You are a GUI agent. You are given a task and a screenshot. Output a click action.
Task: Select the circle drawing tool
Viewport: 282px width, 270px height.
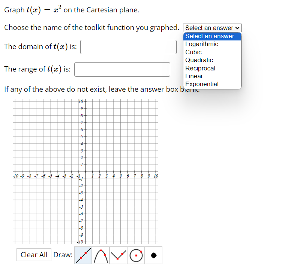136,255
